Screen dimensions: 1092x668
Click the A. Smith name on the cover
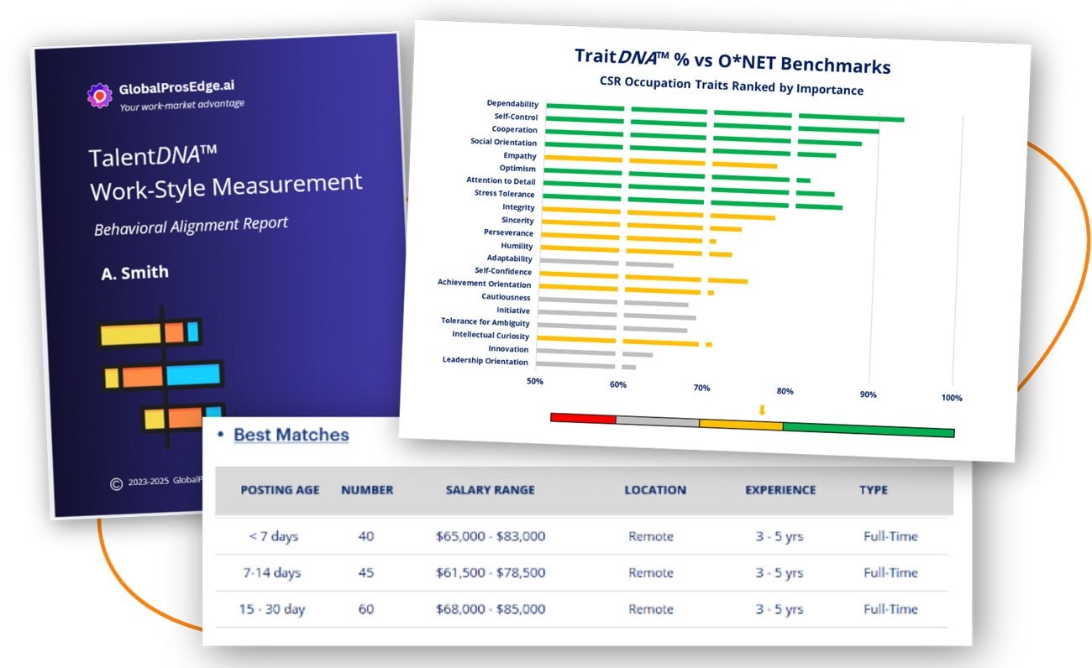coord(134,273)
